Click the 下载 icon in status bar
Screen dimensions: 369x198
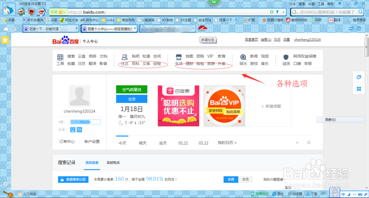[x=308, y=194]
